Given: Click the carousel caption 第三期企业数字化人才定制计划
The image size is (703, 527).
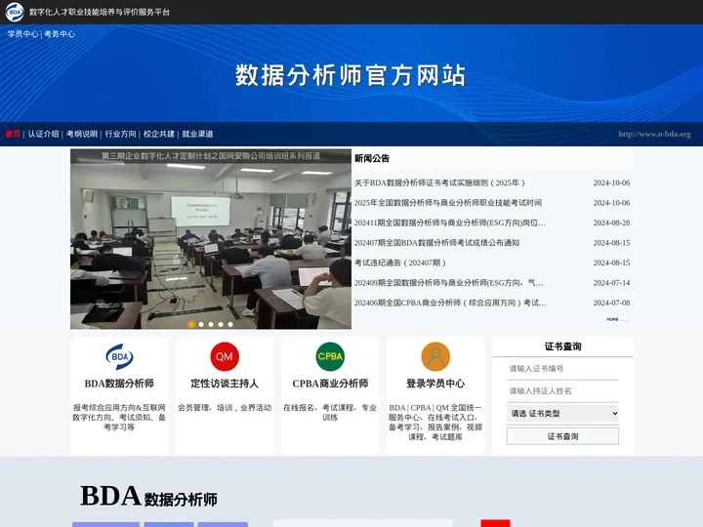Looking at the screenshot, I should pos(211,156).
